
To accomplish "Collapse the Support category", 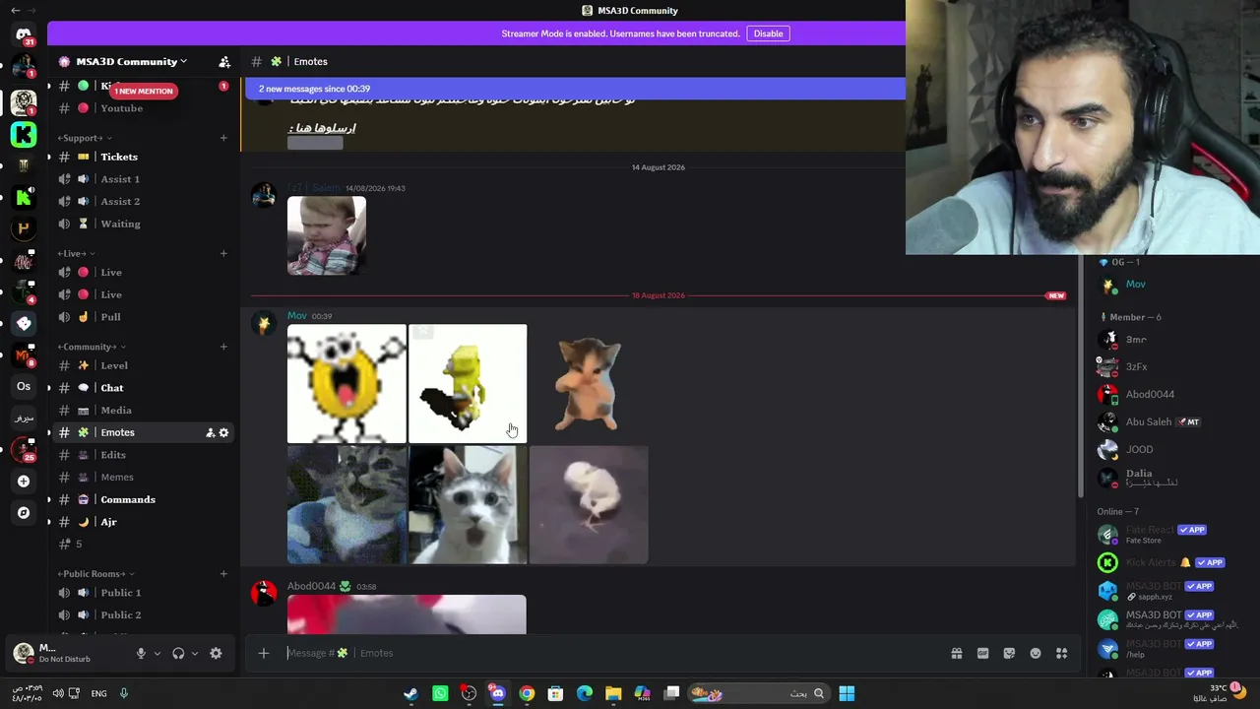I will click(84, 138).
